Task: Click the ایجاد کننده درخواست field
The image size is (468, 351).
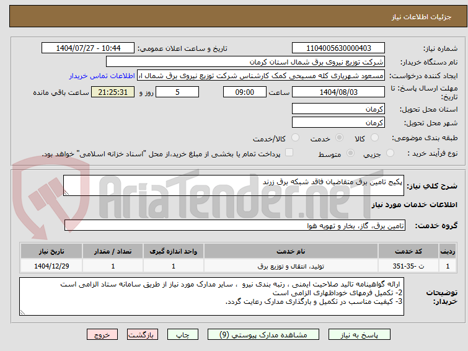Action: coord(261,76)
